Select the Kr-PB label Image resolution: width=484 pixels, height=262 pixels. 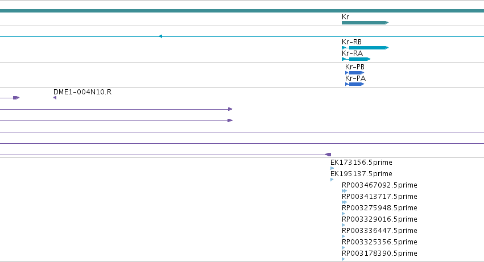pos(355,66)
